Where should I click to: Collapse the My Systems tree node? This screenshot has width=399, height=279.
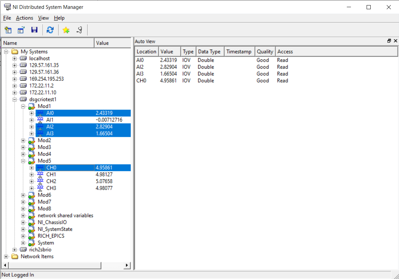tap(6, 52)
